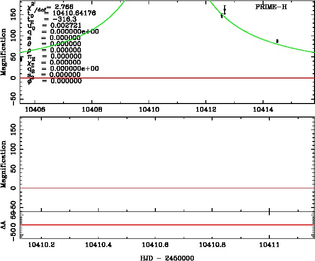315x261 pixels.
Task: Click the red line in middle panel
Action: (168, 188)
